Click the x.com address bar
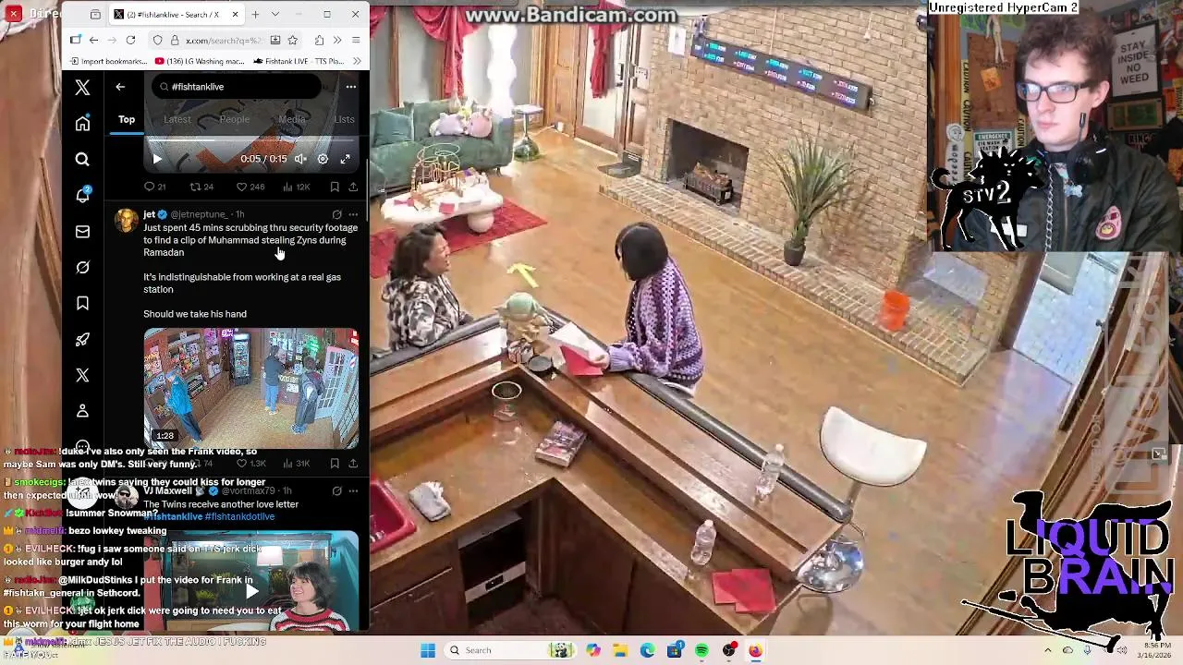Viewport: 1183px width, 665px height. tap(225, 40)
